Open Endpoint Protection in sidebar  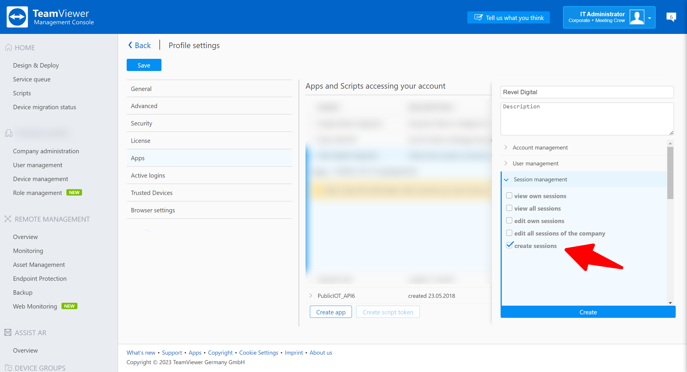click(40, 278)
